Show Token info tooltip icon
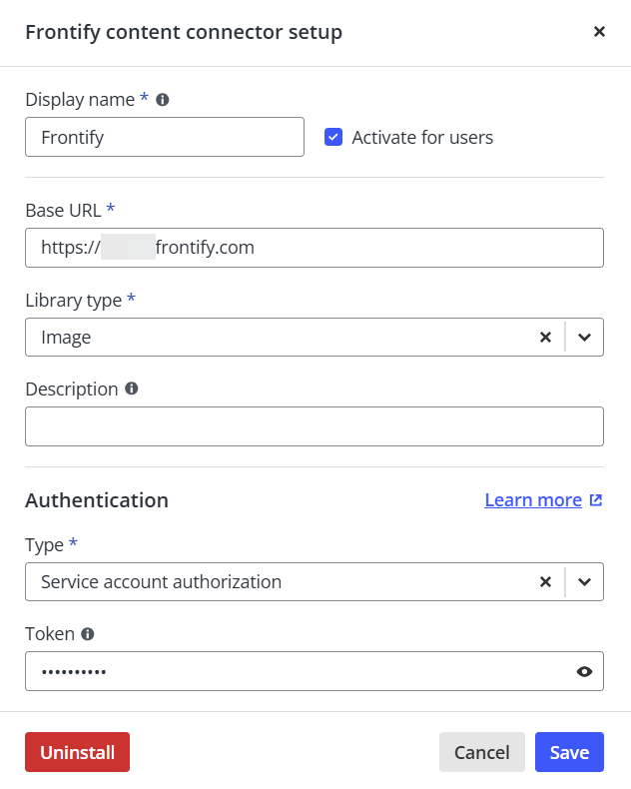Image resolution: width=631 pixels, height=789 pixels. (88, 634)
